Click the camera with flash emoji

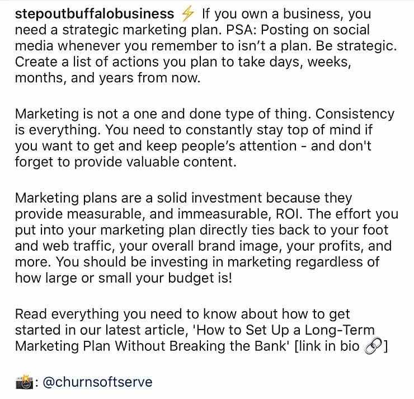pos(24,382)
